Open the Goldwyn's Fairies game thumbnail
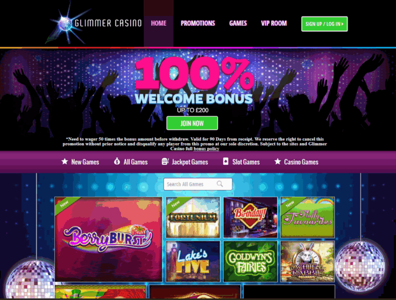The height and width of the screenshot is (300, 396). click(x=250, y=261)
